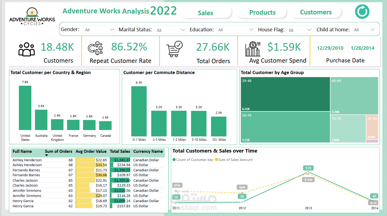The width and height of the screenshot is (387, 216).
Task: Sort by Currency Name header
Action: tap(148, 151)
